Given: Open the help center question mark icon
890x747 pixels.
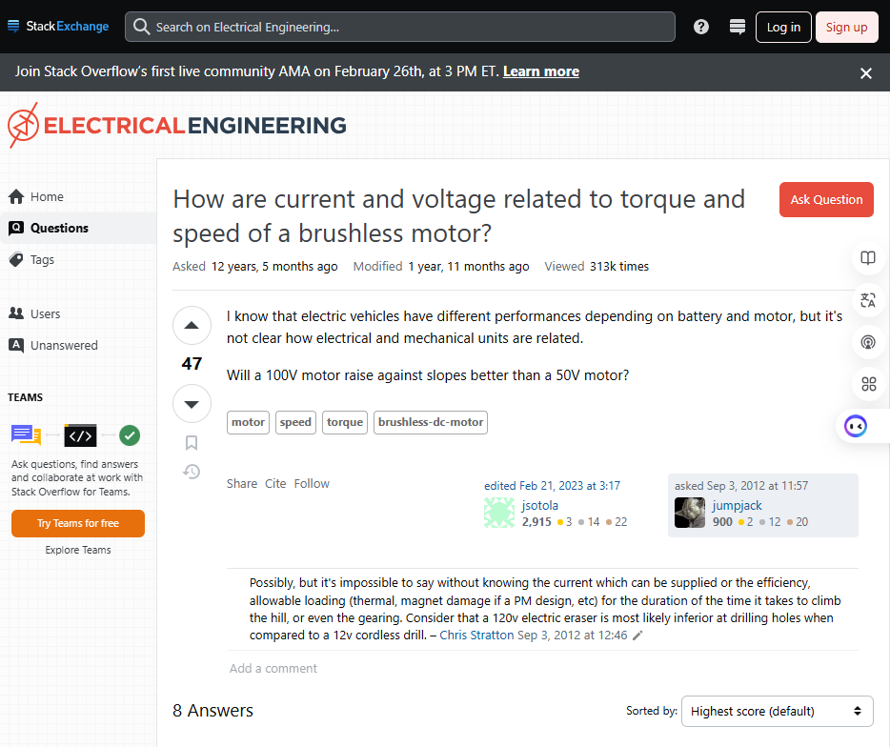Looking at the screenshot, I should 701,27.
